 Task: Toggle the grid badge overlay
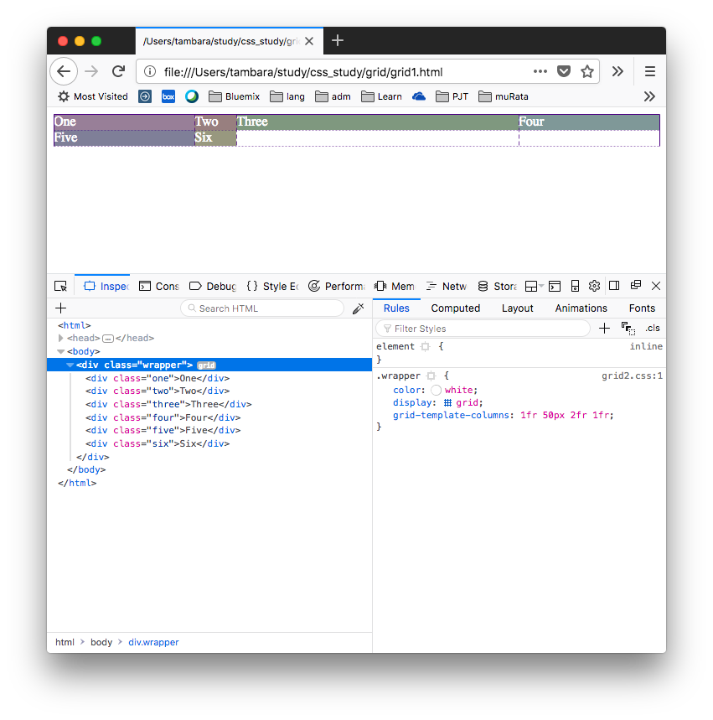tap(207, 365)
